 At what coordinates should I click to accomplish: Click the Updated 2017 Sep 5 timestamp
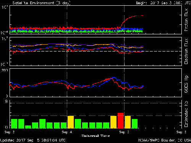[x=33, y=140]
